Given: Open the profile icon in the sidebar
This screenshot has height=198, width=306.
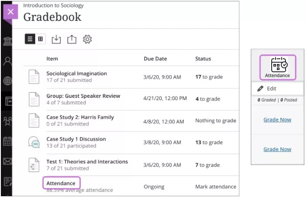Looking at the screenshot, I should coord(7,61).
